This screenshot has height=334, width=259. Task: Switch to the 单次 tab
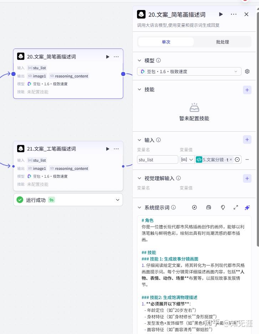(166, 42)
